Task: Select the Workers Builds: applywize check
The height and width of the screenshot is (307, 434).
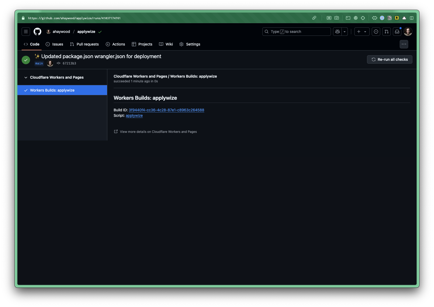Action: coord(52,90)
